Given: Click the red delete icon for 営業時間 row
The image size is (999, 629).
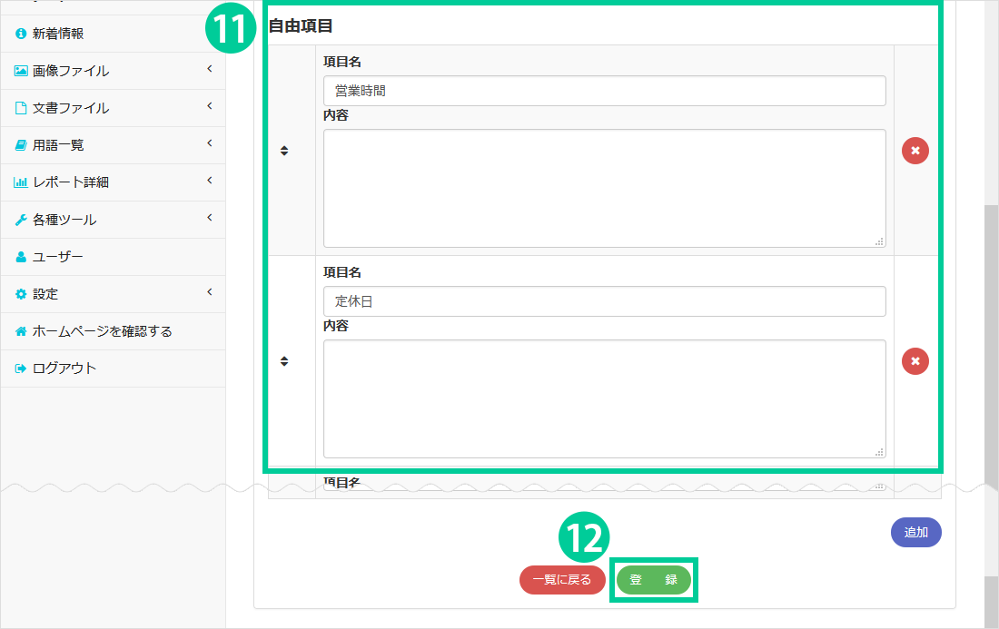Looking at the screenshot, I should 915,151.
